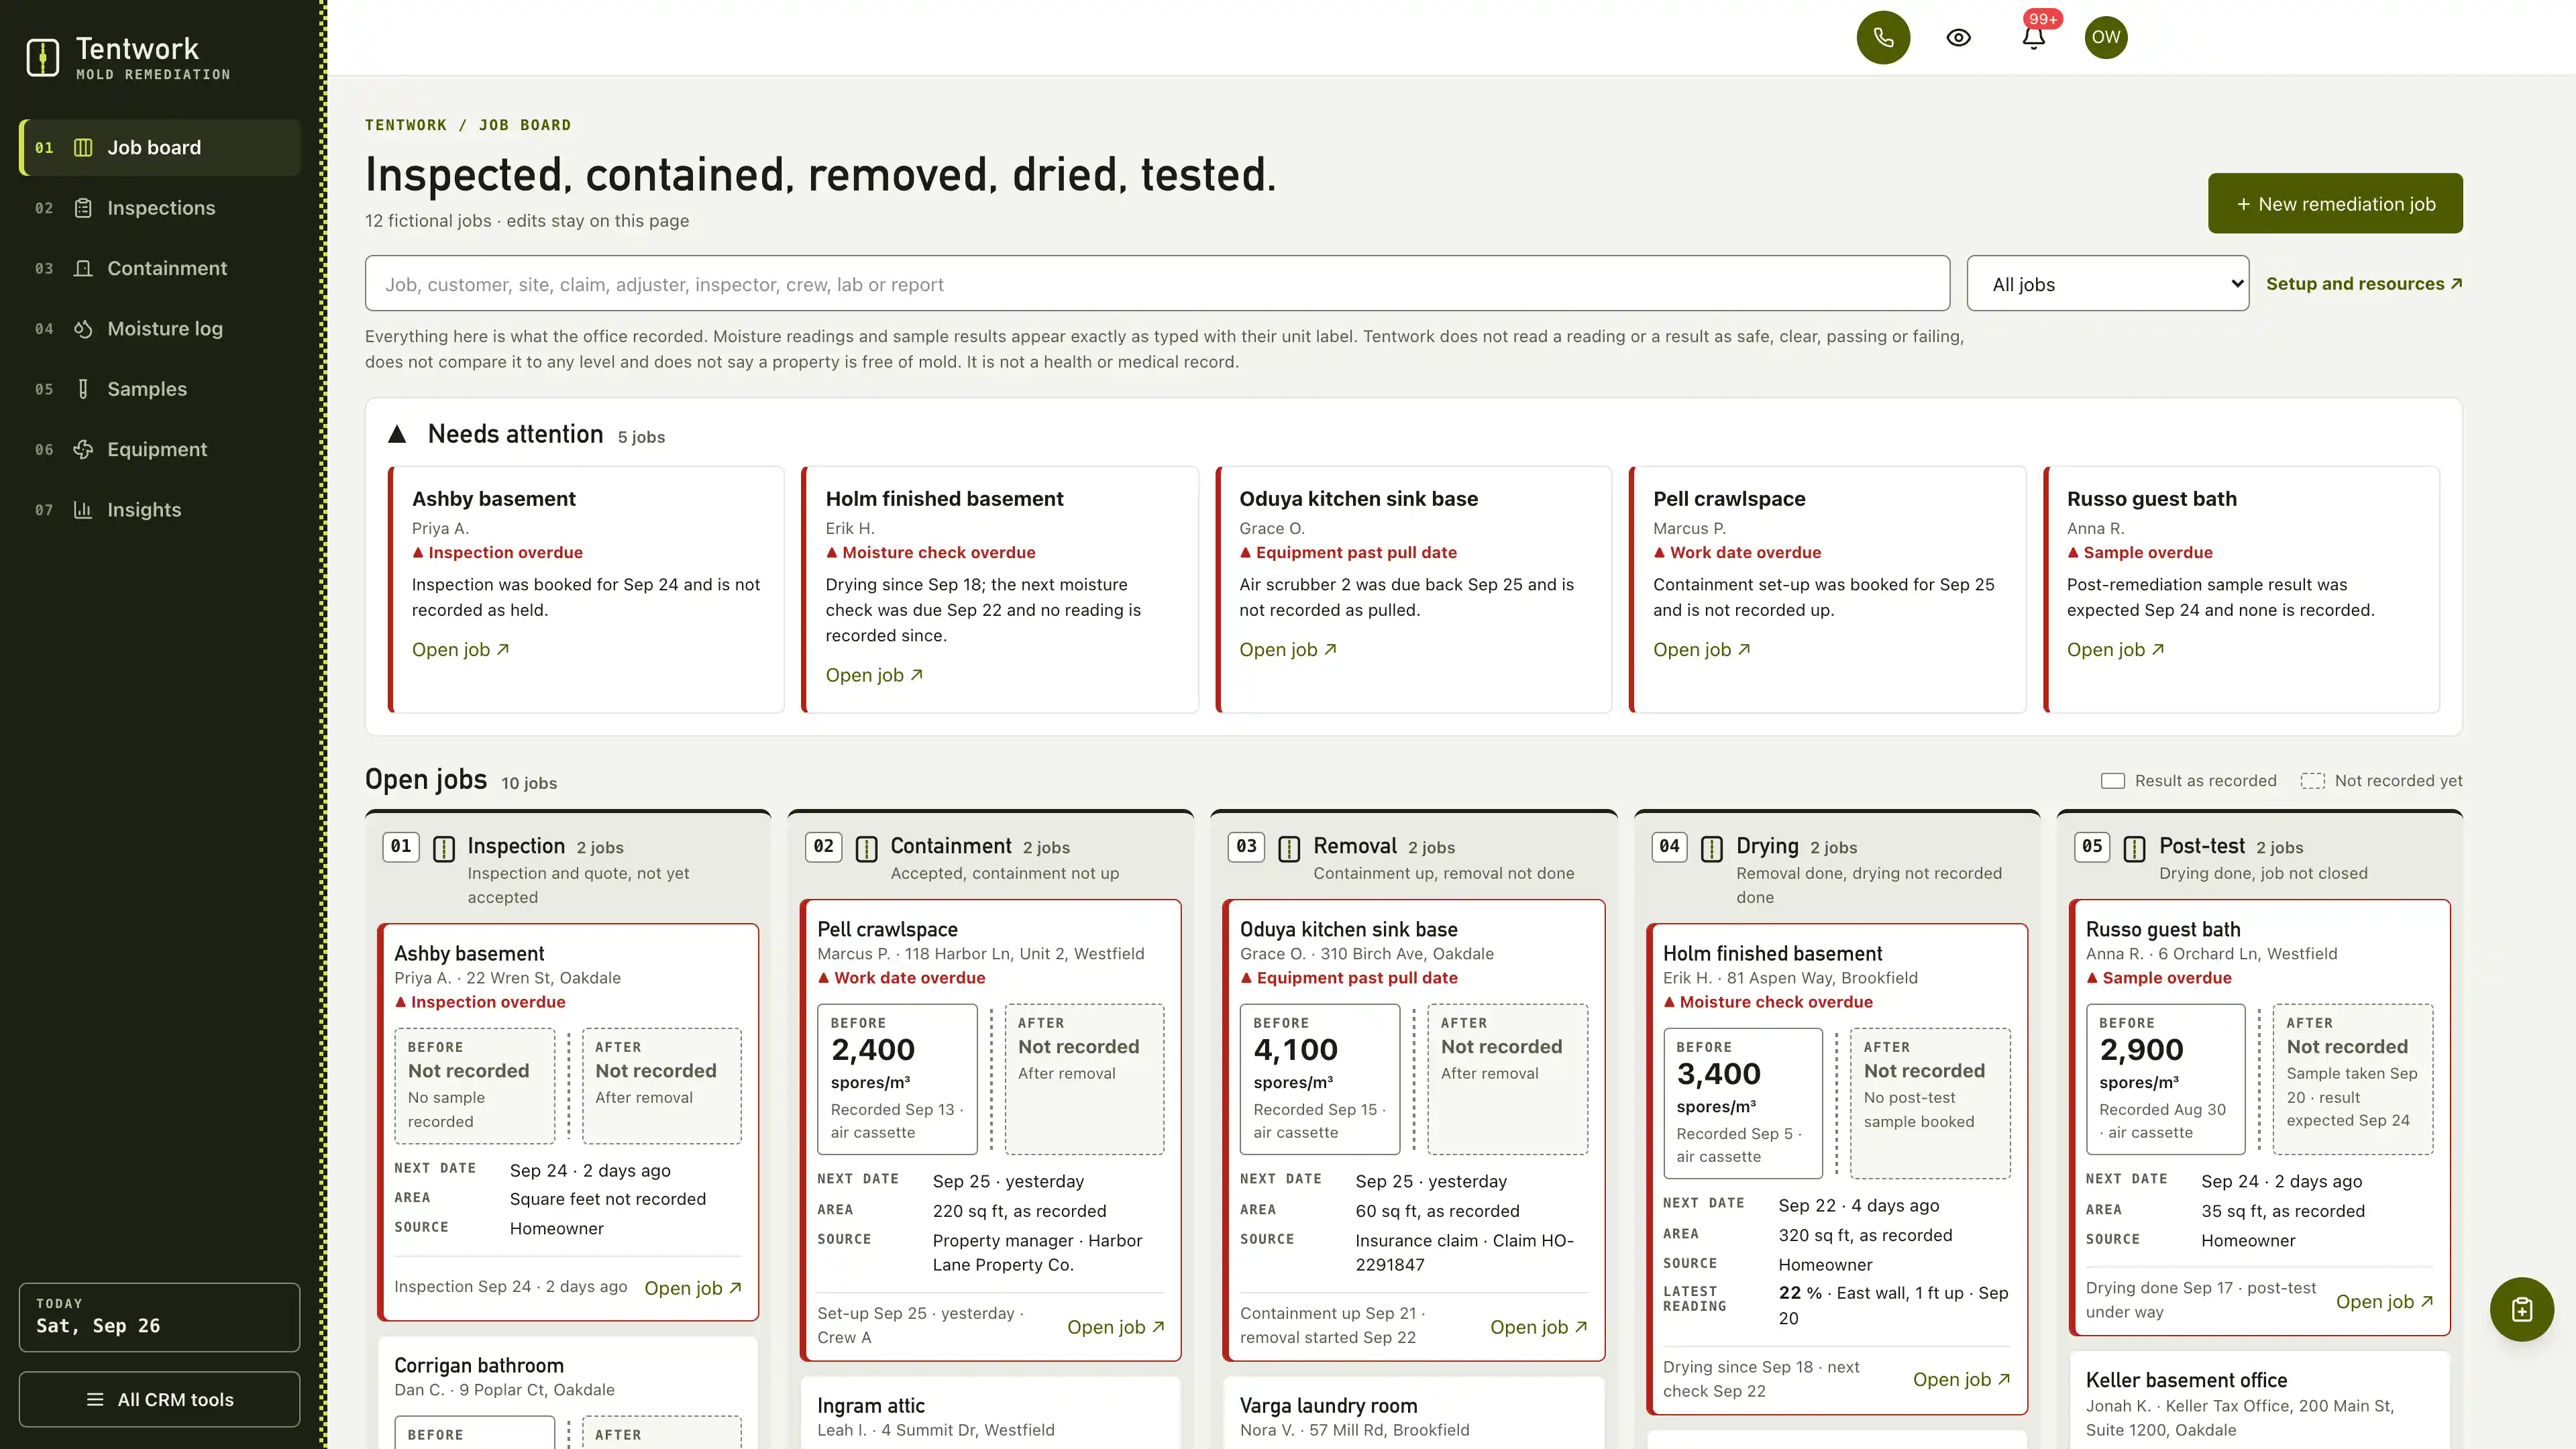The image size is (2576, 1449).
Task: Select Varga laundry room card title
Action: click(x=1329, y=1405)
